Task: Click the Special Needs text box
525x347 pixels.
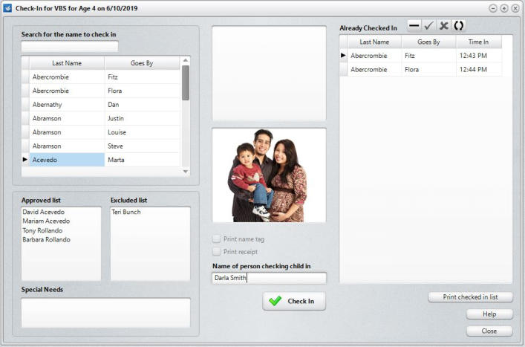Action: pyautogui.click(x=105, y=313)
